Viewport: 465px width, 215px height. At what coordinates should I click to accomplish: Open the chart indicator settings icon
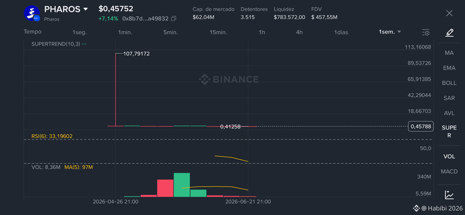point(426,32)
